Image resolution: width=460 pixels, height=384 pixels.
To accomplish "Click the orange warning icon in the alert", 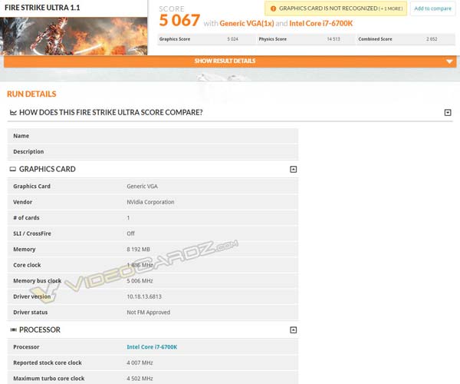I will coord(273,8).
